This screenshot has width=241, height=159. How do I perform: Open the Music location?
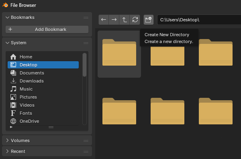point(43,89)
